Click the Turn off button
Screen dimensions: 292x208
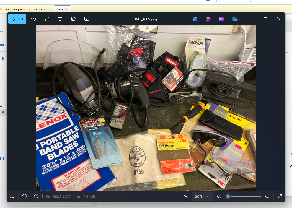point(62,9)
